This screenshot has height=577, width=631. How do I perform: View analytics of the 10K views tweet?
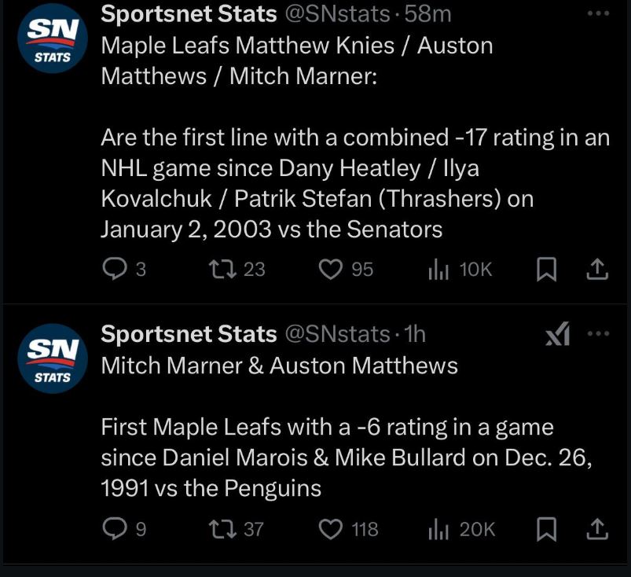438,270
